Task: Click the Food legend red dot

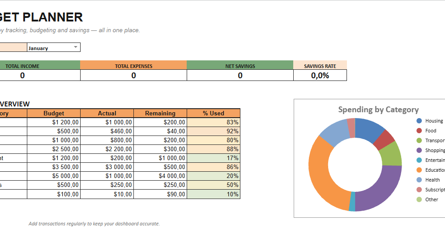Action: (419, 131)
